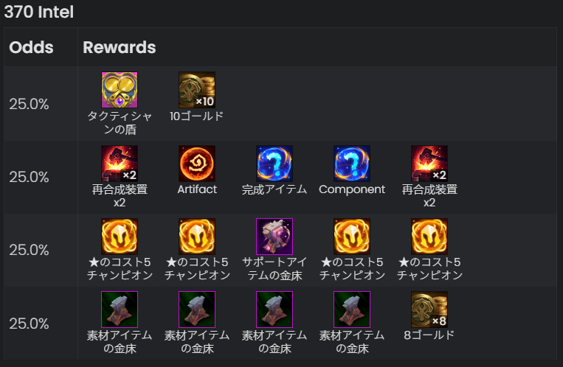Image resolution: width=563 pixels, height=367 pixels.
Task: Click the Rewards column header
Action: (120, 47)
